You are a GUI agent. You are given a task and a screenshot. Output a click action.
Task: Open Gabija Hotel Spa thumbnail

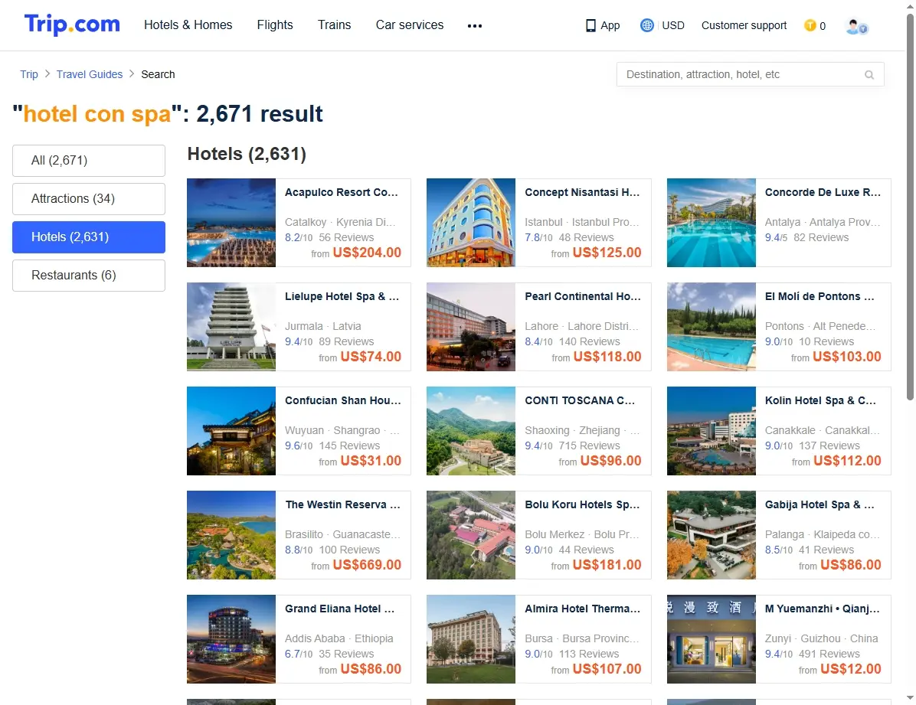[712, 535]
